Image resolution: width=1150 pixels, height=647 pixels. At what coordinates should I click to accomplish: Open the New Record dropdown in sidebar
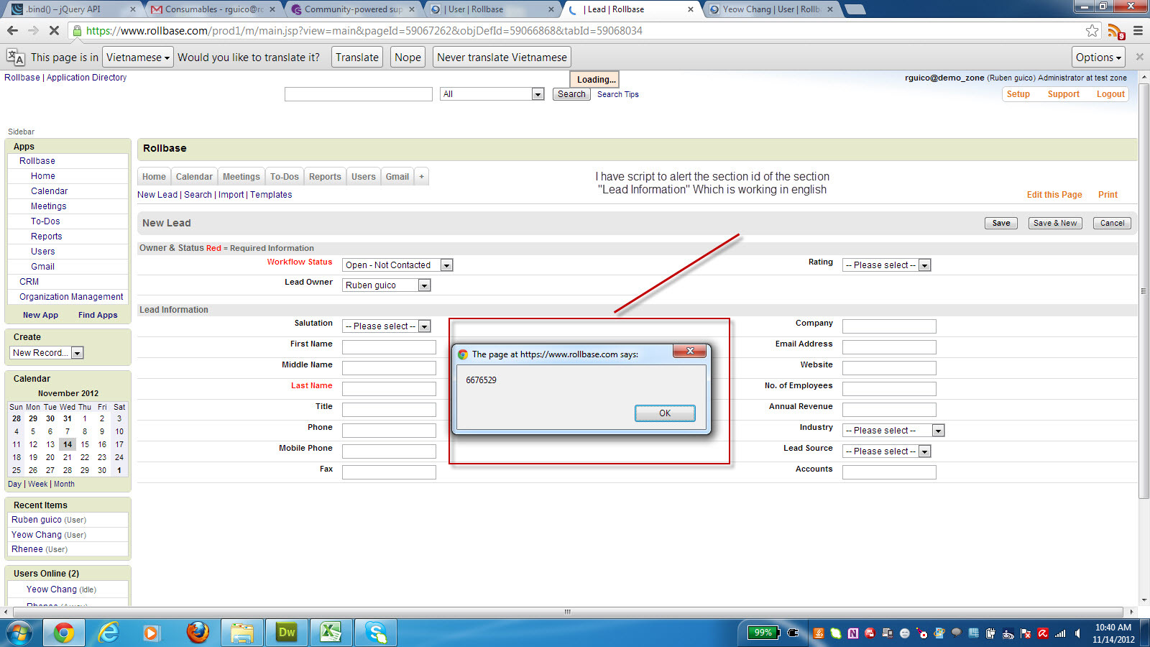(x=47, y=353)
